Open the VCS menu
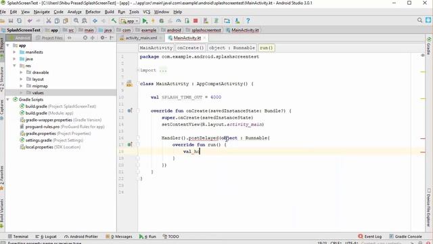Image resolution: width=433 pixels, height=244 pixels. click(146, 12)
